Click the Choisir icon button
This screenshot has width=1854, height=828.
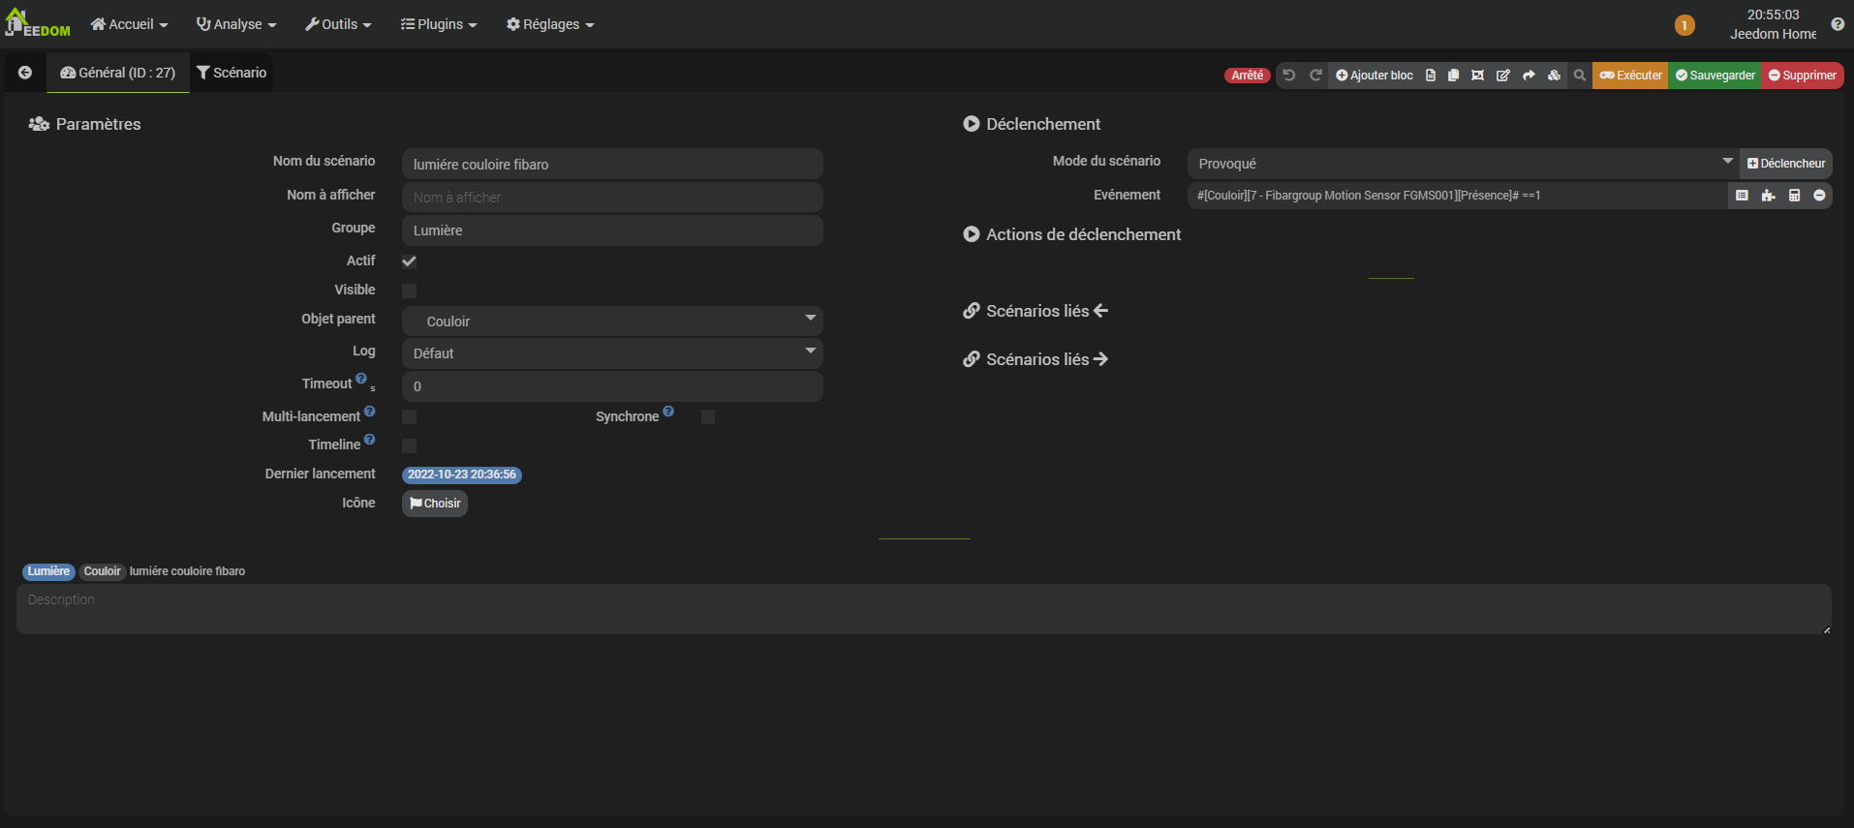435,504
